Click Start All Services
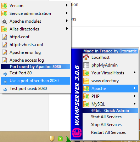 (110, 117)
